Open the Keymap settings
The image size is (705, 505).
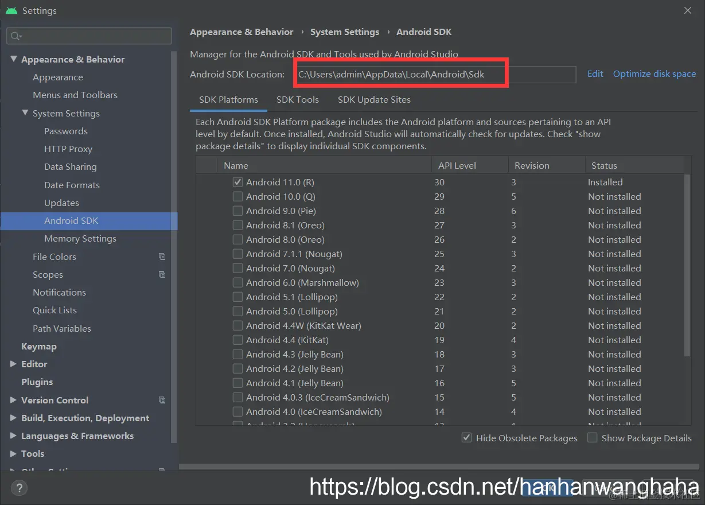point(39,346)
